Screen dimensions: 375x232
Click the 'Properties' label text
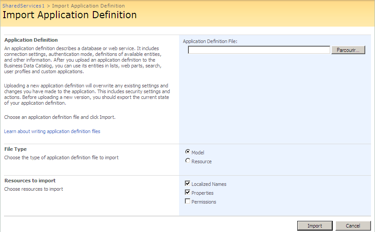point(202,193)
